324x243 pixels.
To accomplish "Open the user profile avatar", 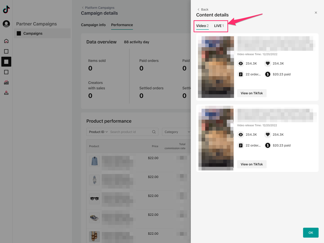I will 6,24.
